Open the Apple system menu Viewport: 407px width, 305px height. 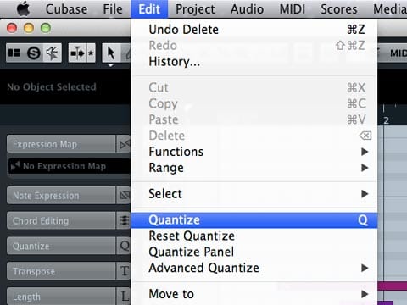[23, 8]
